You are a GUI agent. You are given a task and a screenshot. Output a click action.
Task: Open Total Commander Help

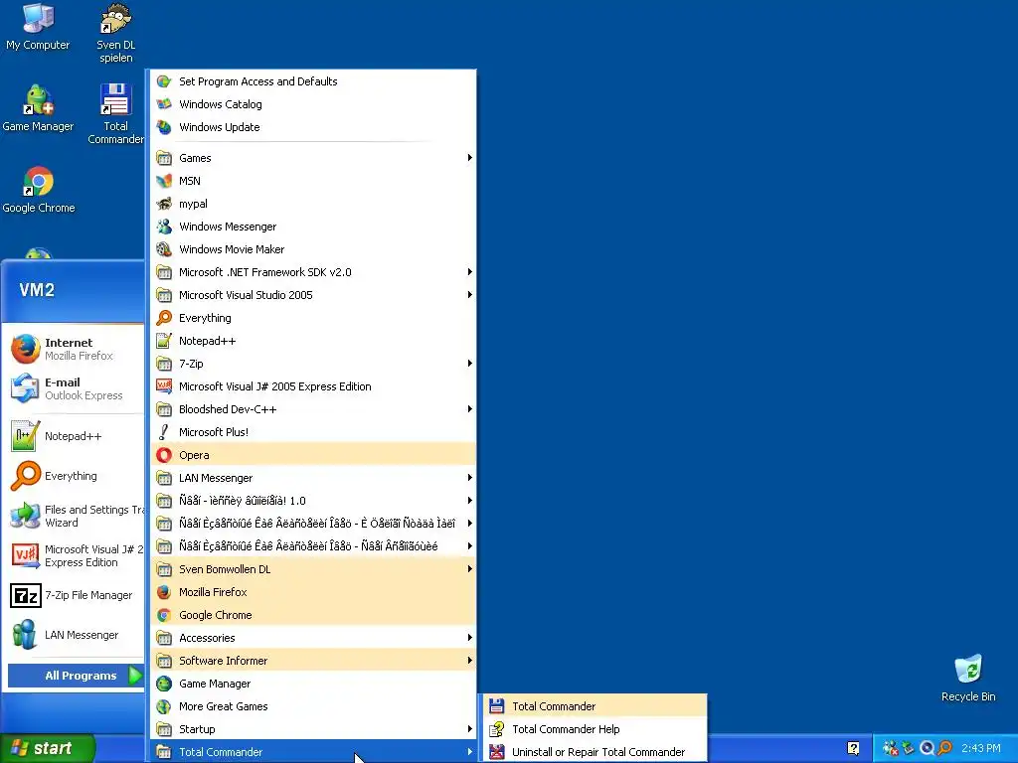coord(595,729)
